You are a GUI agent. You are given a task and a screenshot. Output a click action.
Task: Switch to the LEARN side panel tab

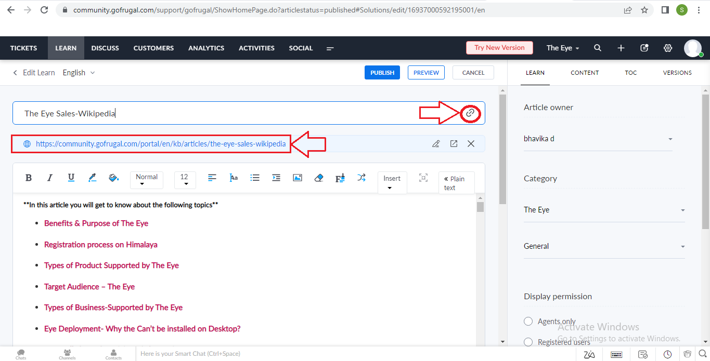(535, 73)
